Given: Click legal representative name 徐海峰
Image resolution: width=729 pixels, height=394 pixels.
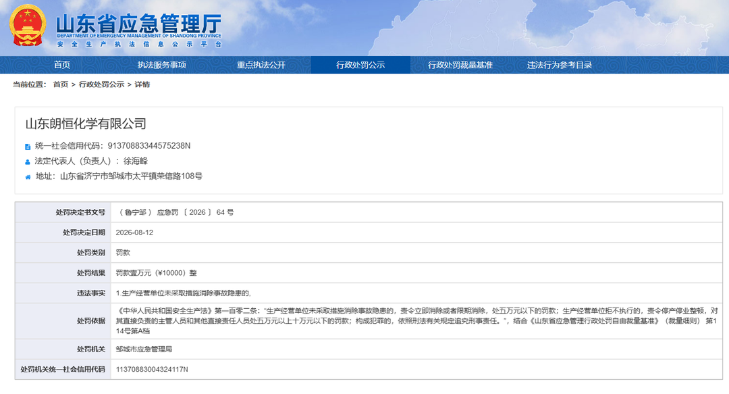Looking at the screenshot, I should click(135, 161).
